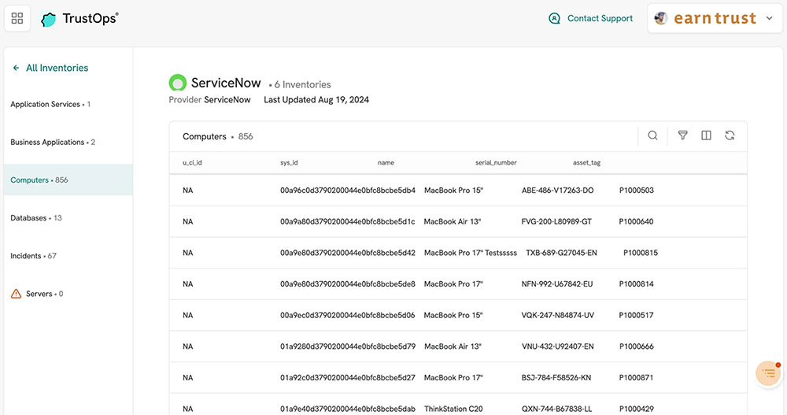Click sys_id ending in 5d79
Viewport: 787px width, 415px height.
click(x=348, y=346)
